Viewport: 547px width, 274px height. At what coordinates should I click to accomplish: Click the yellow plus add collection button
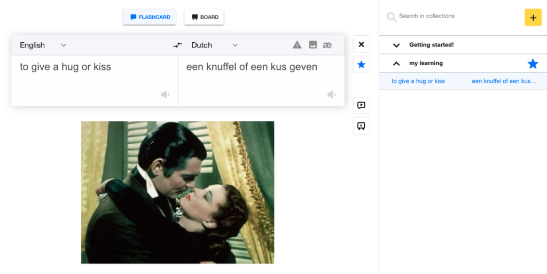click(533, 18)
